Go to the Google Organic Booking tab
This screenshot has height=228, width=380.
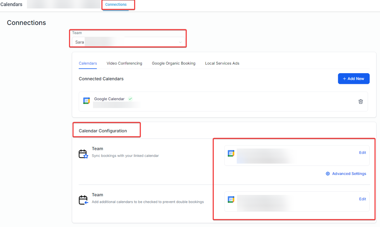[174, 63]
